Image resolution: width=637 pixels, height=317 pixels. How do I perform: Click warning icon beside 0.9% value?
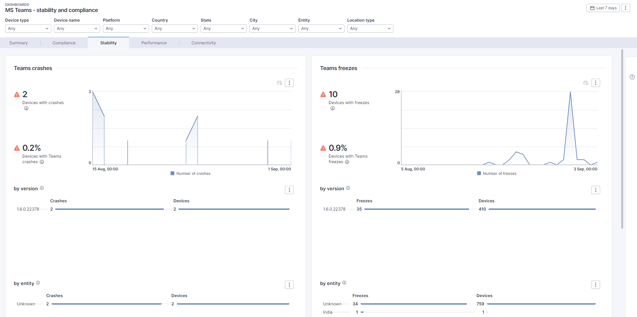323,148
